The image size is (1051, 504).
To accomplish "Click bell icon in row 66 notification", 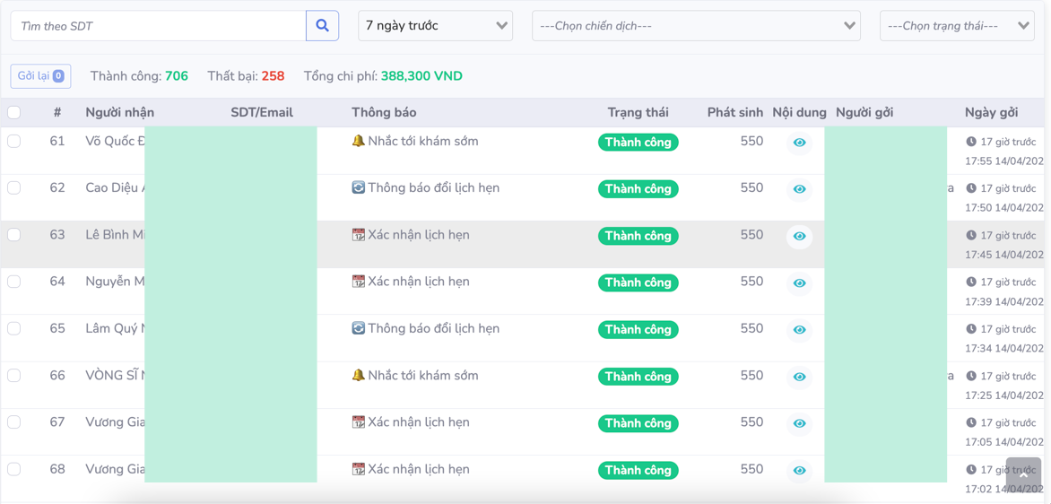I will click(x=358, y=376).
